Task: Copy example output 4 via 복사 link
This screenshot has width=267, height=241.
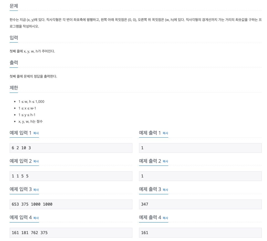Action: click(x=165, y=218)
